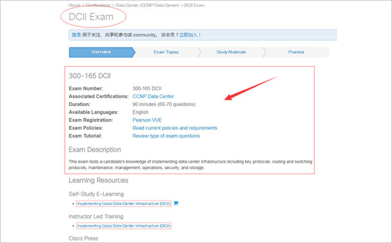Click Data Center (CCNP Data Center) breadcrumb

tap(147, 5)
